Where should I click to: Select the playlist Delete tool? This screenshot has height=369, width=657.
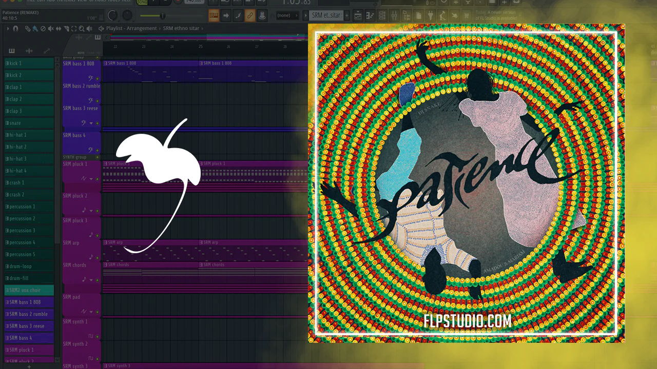pos(42,29)
